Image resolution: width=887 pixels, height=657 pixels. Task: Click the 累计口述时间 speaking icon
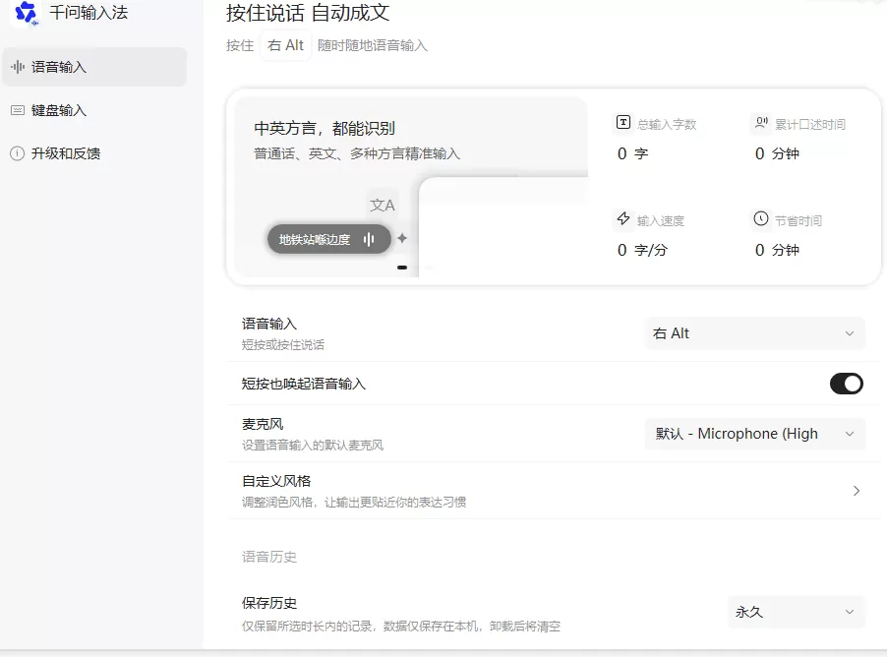(x=761, y=122)
